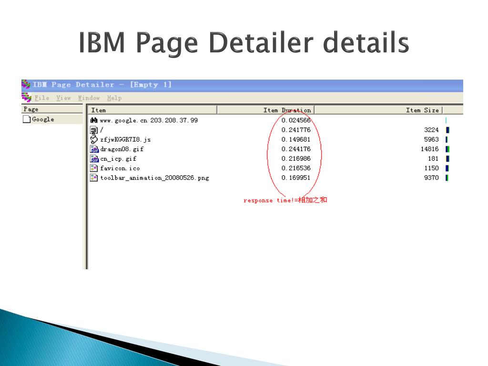Select the toolbar_animation_20080526.png item
The width and height of the screenshot is (488, 366).
pos(155,178)
